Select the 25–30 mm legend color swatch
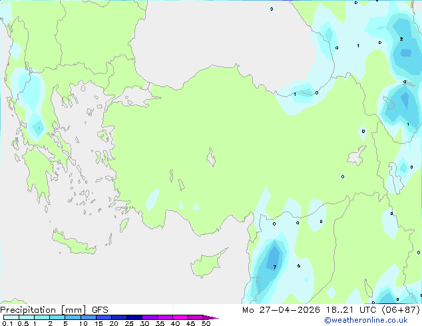The width and height of the screenshot is (422, 326). pos(134,317)
